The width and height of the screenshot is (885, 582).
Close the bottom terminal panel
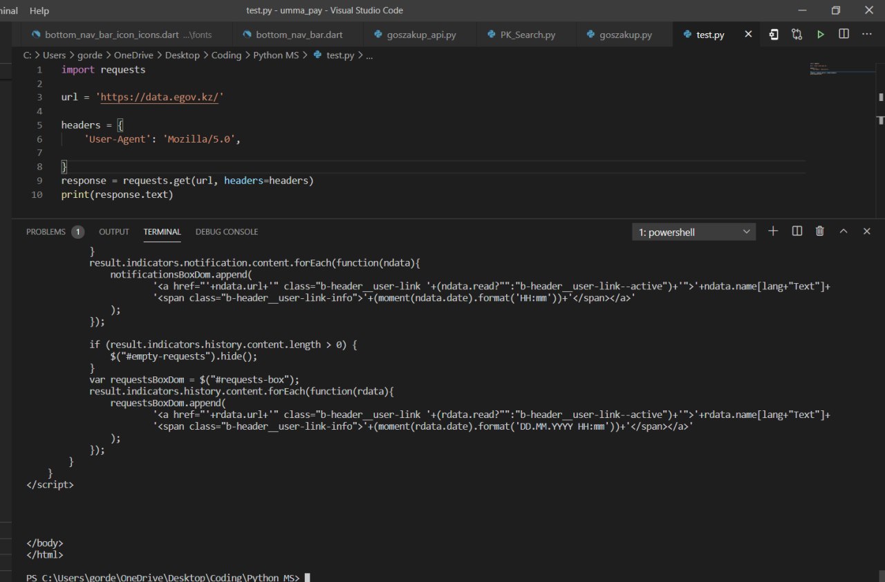coord(867,231)
